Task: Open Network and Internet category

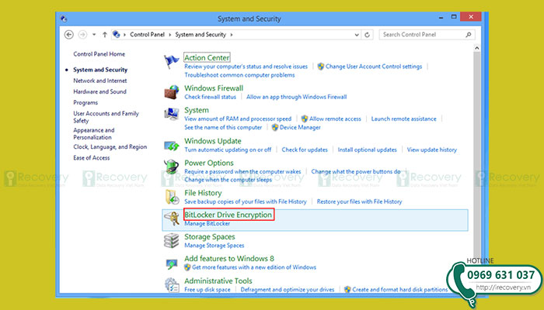Action: tap(100, 81)
